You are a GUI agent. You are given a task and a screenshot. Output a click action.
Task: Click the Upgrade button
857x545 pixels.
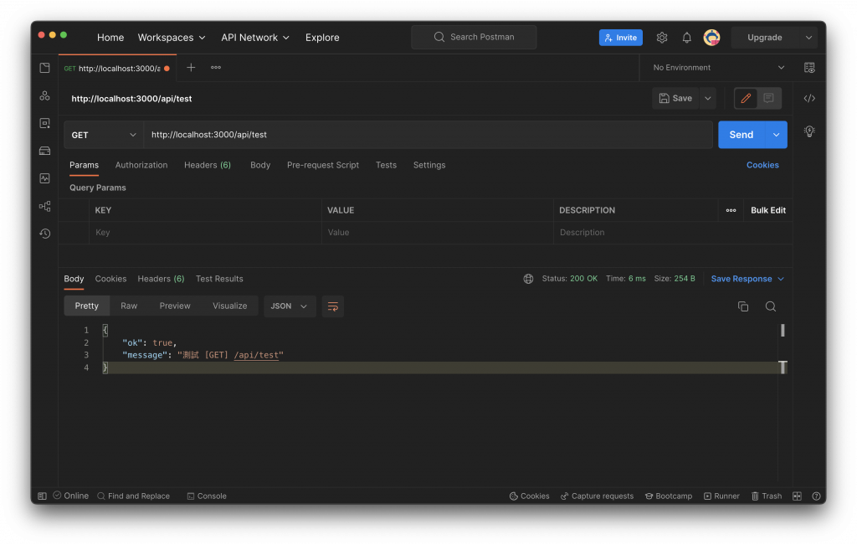click(x=765, y=37)
